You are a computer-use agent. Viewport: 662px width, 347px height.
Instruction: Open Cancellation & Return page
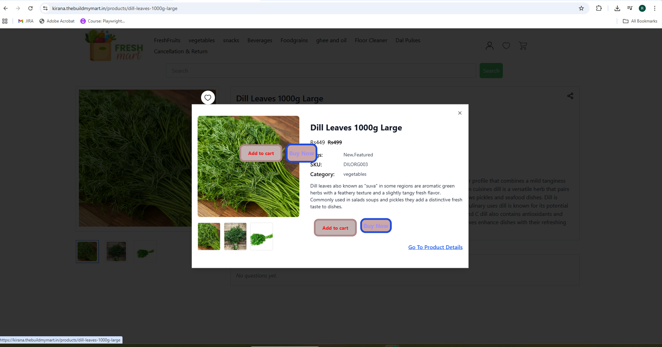coord(181,52)
